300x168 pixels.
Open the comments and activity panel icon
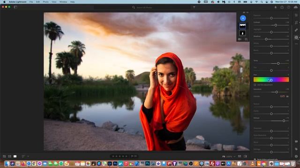pyautogui.click(x=296, y=141)
